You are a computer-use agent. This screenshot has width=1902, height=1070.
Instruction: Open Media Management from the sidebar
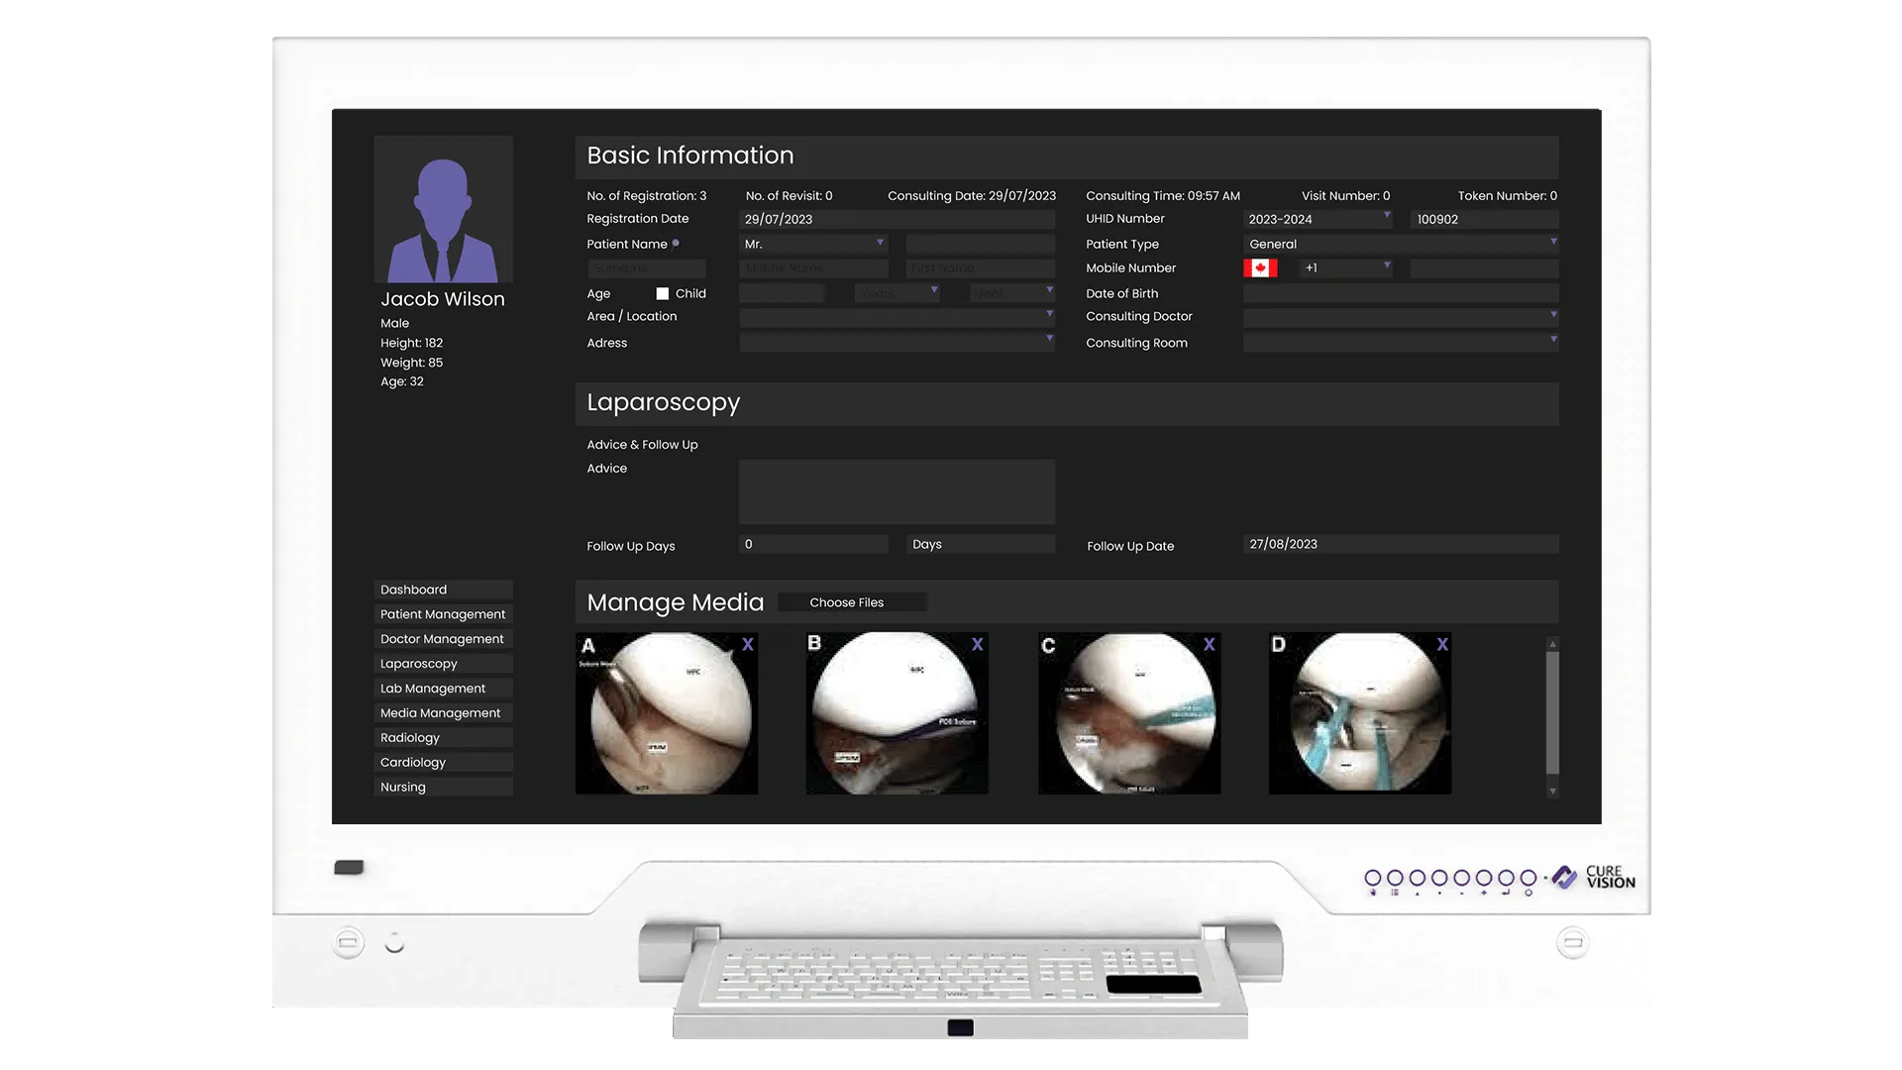[443, 713]
